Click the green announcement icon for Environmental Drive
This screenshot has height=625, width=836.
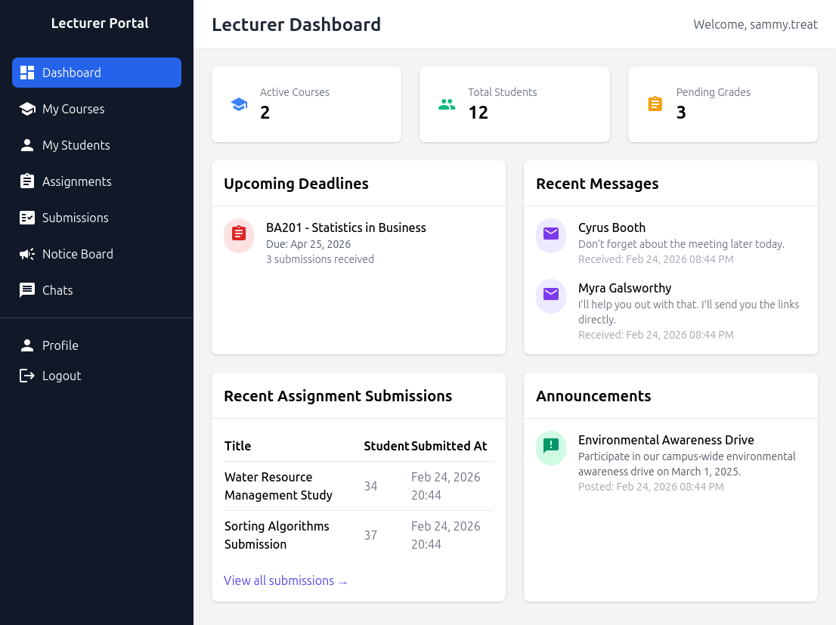(551, 447)
